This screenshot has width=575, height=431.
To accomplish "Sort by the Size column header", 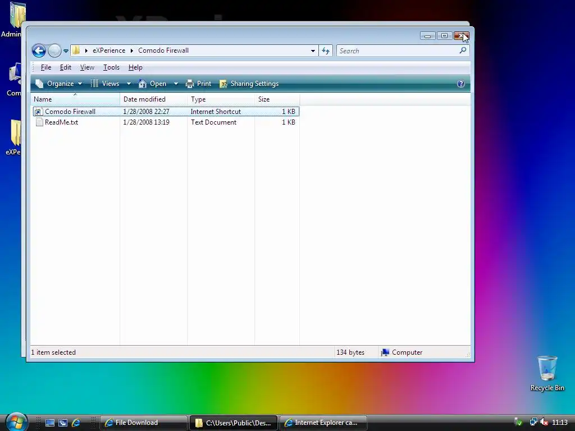I will (277, 99).
